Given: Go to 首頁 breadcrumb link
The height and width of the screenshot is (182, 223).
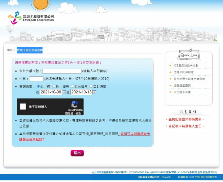Looking at the screenshot, I should pos(10,50).
